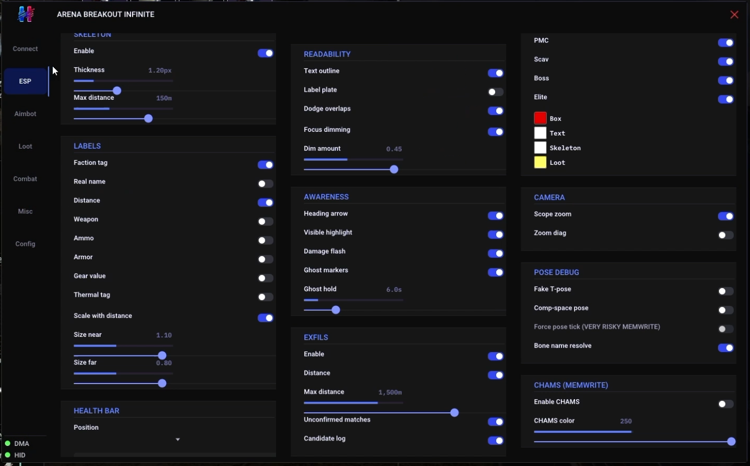Enable the Gear value toggle
This screenshot has width=750, height=466.
tap(265, 278)
